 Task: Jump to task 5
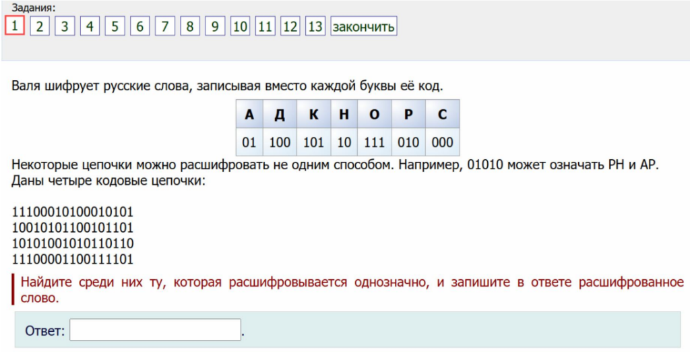115,26
